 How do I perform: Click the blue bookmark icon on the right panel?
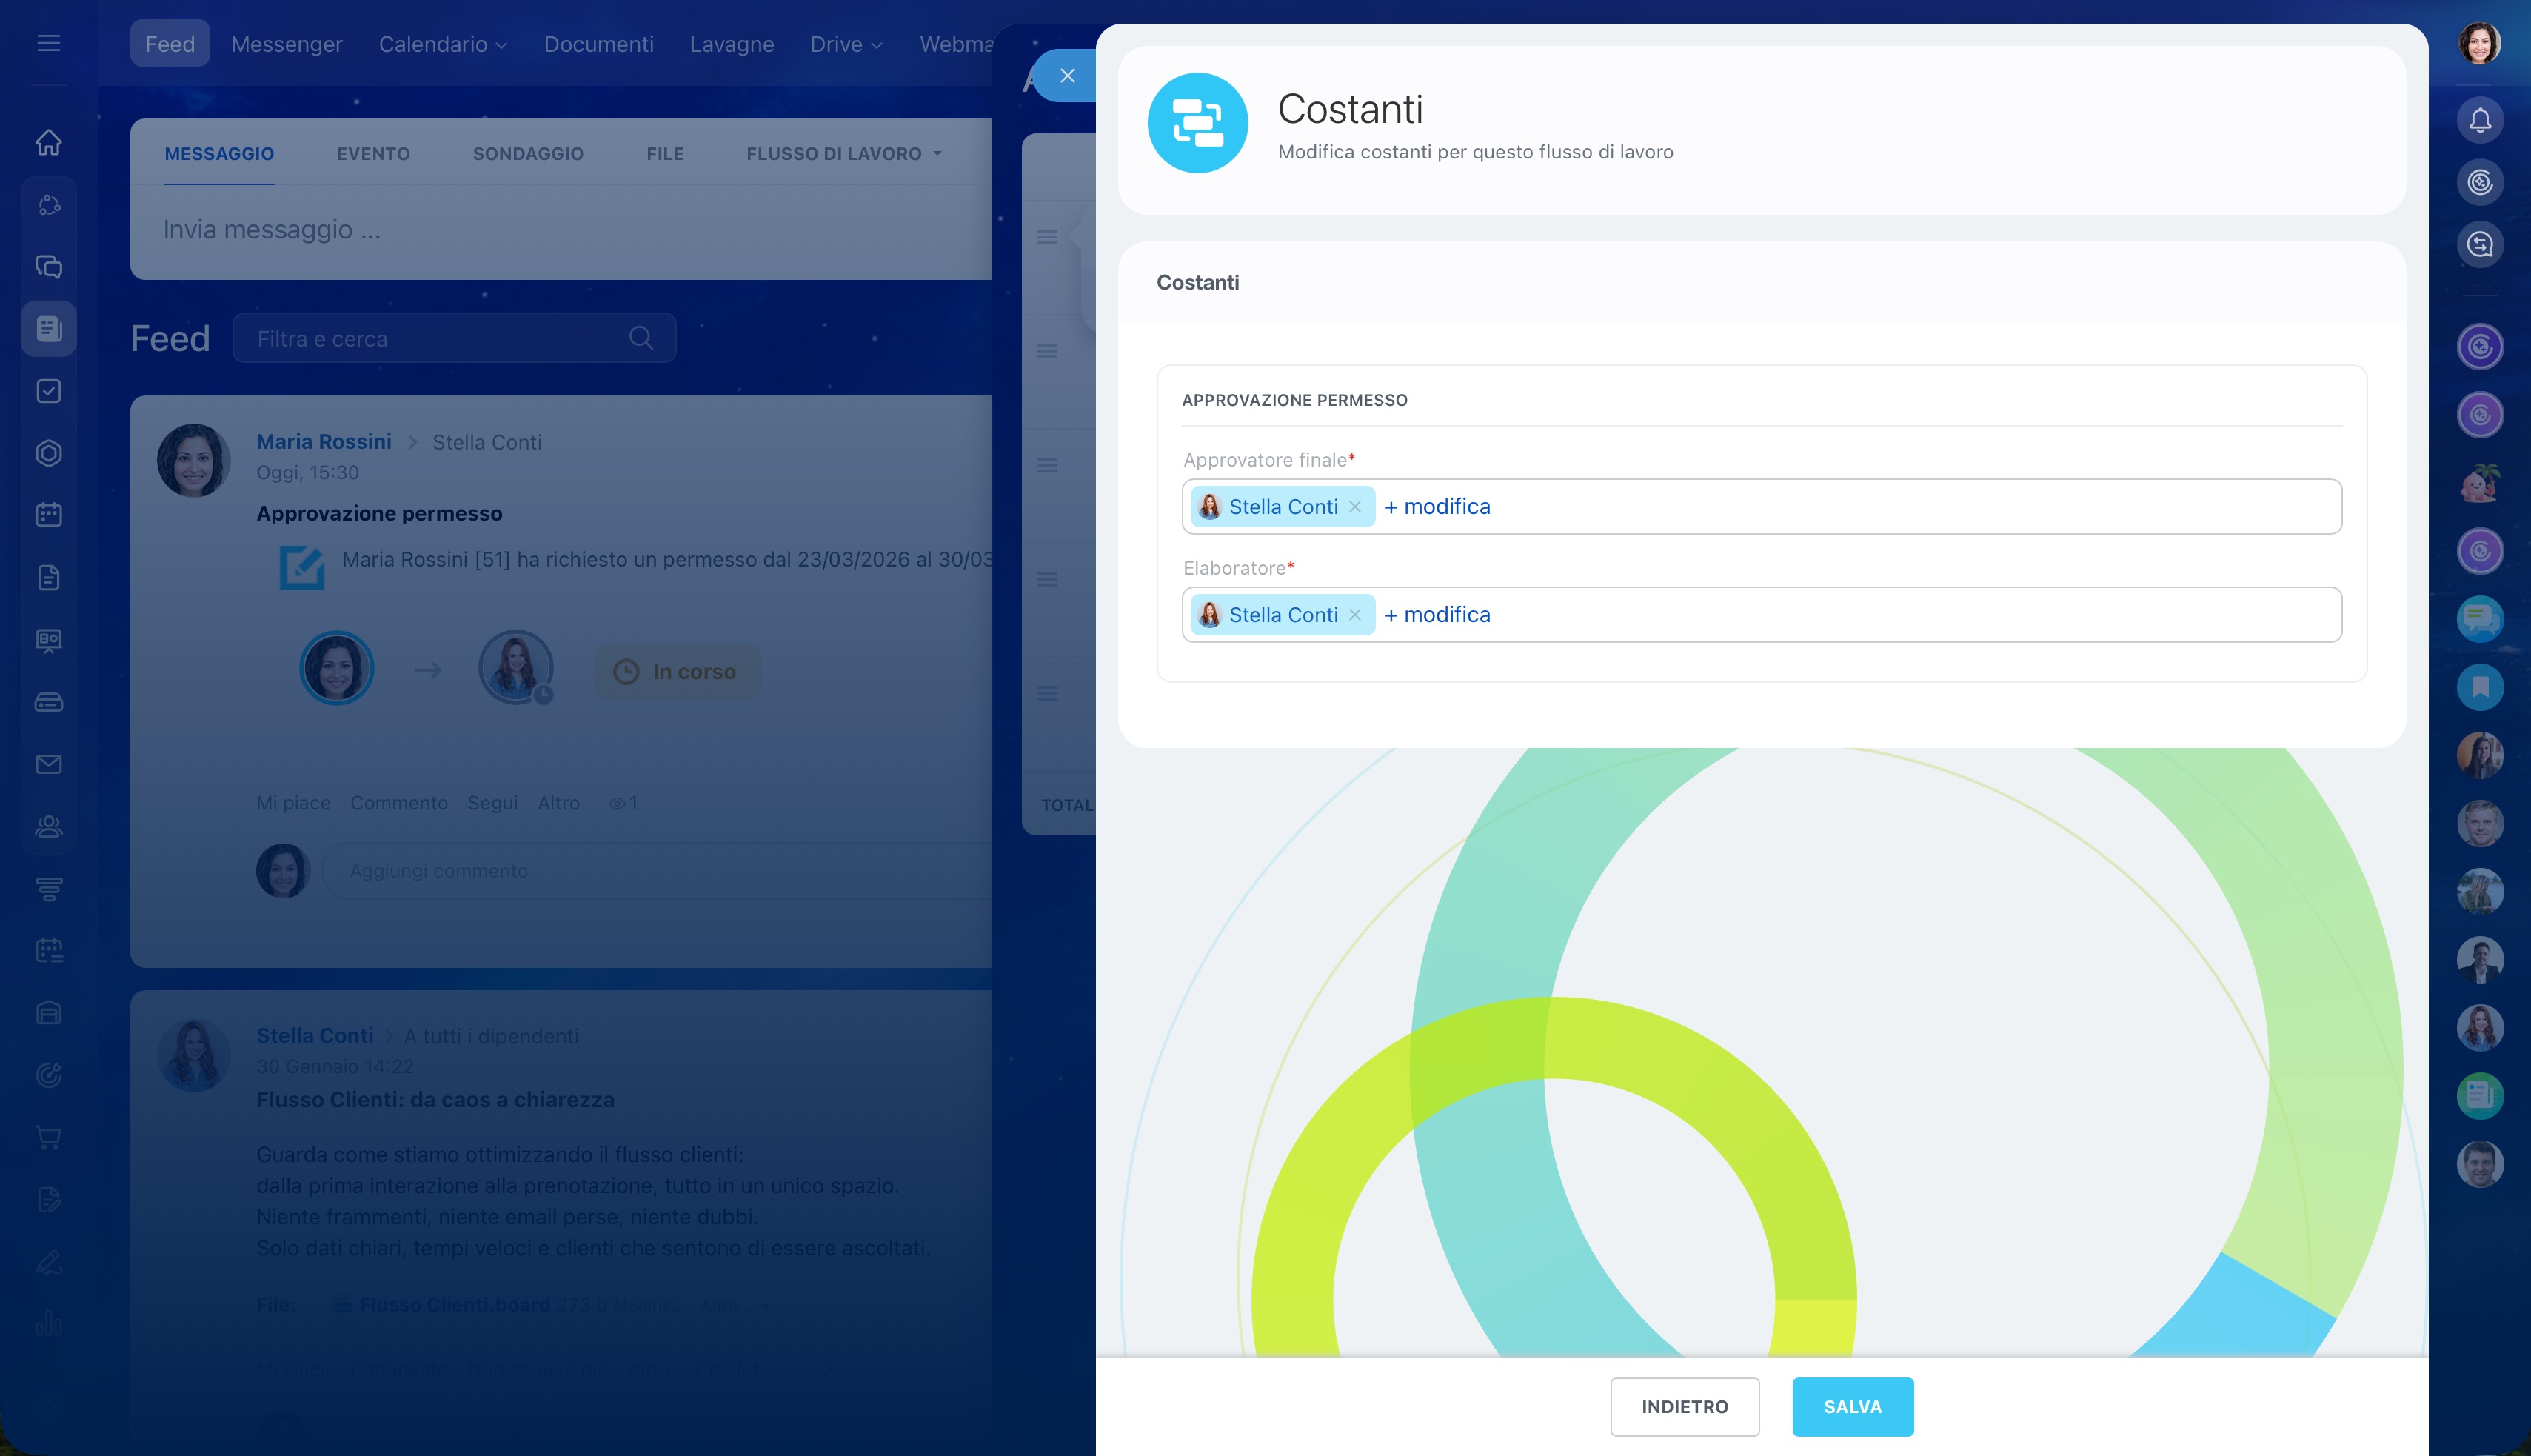pyautogui.click(x=2479, y=687)
